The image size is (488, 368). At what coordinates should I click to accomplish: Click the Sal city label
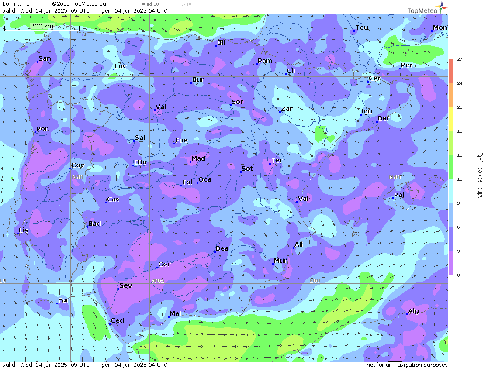(140, 138)
